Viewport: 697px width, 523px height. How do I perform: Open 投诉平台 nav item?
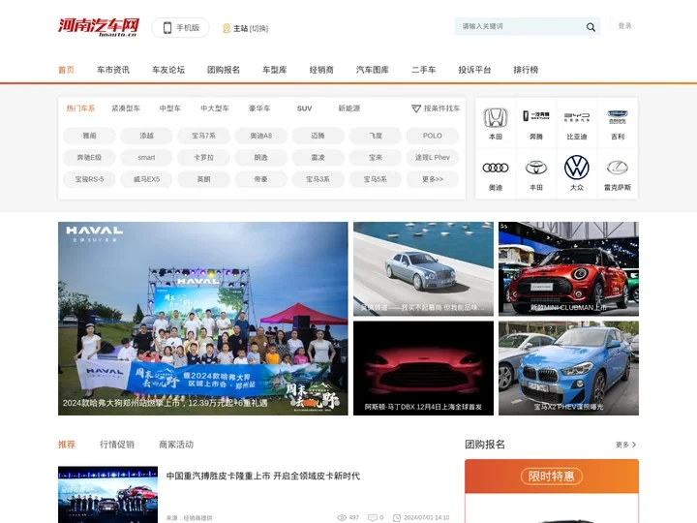click(474, 70)
